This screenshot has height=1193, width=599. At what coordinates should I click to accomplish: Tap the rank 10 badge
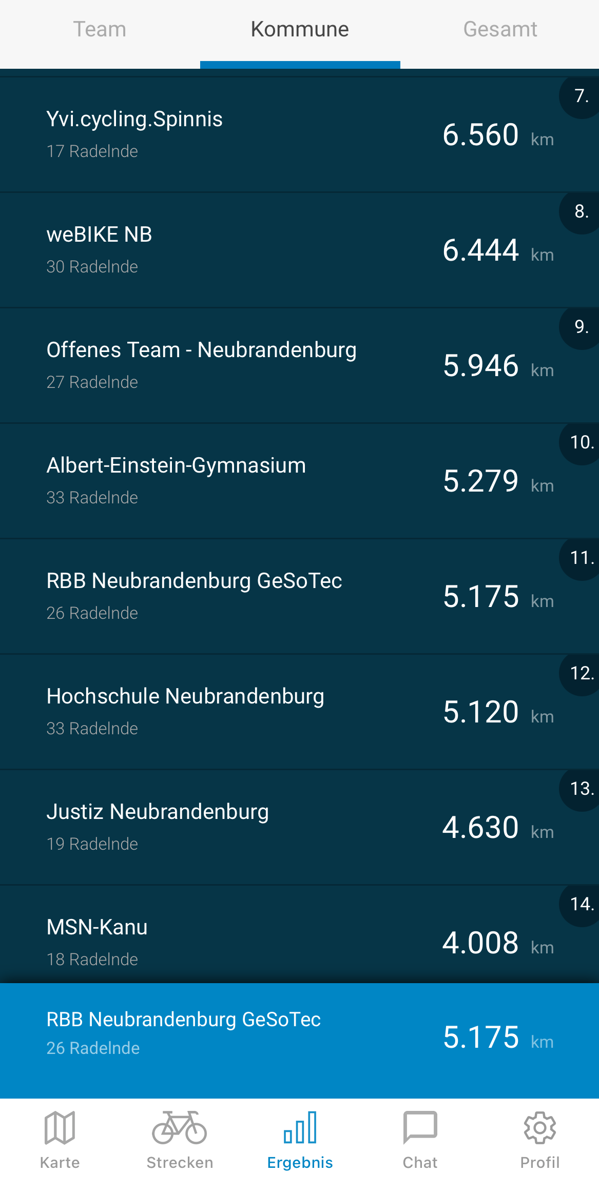click(582, 442)
